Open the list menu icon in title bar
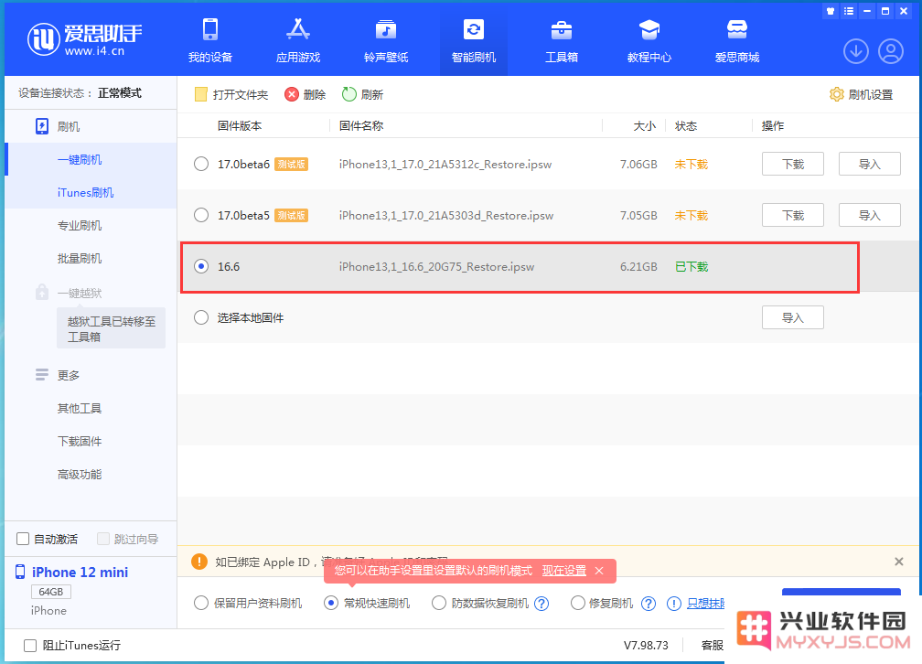 point(849,11)
